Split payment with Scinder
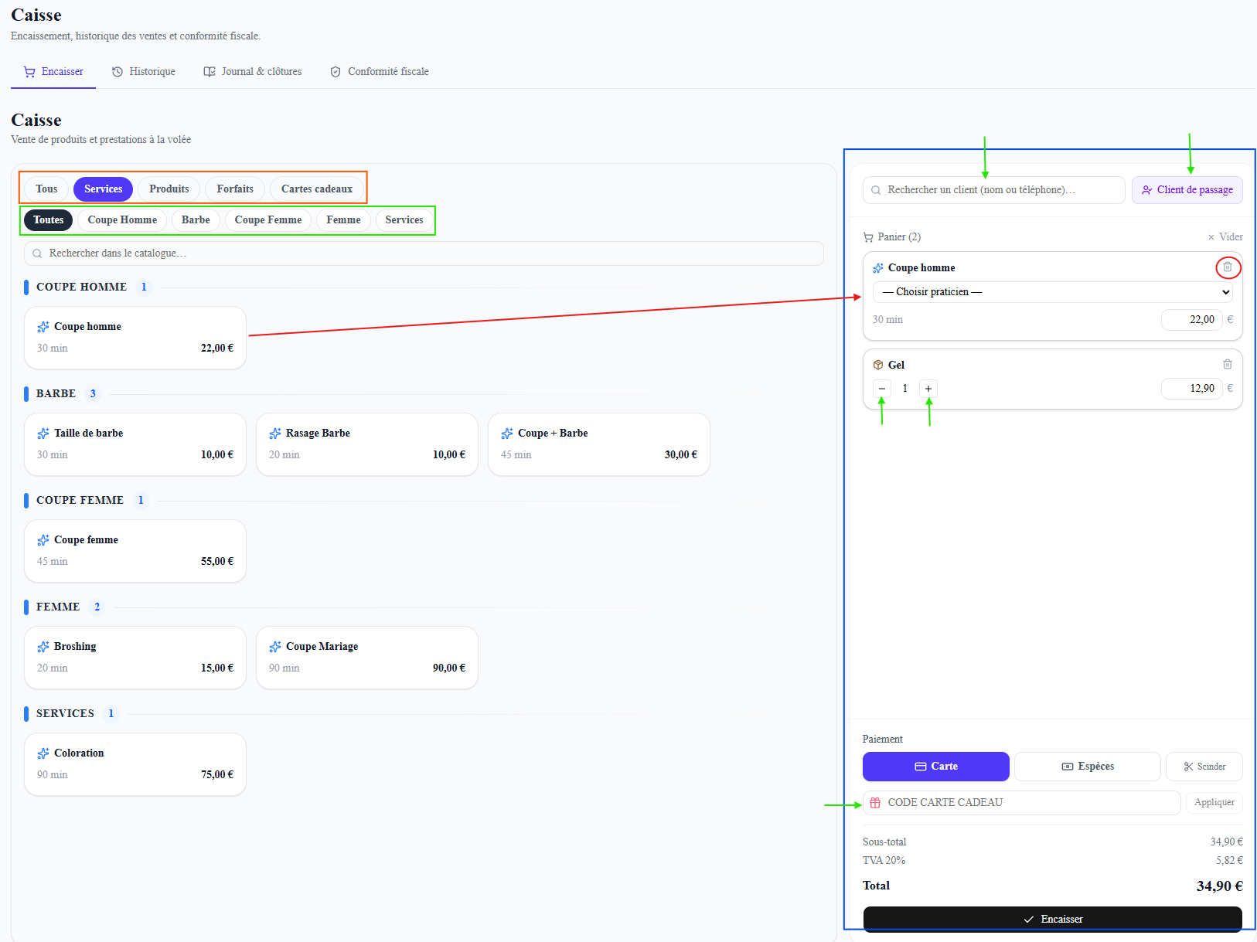1257x942 pixels. click(1204, 767)
